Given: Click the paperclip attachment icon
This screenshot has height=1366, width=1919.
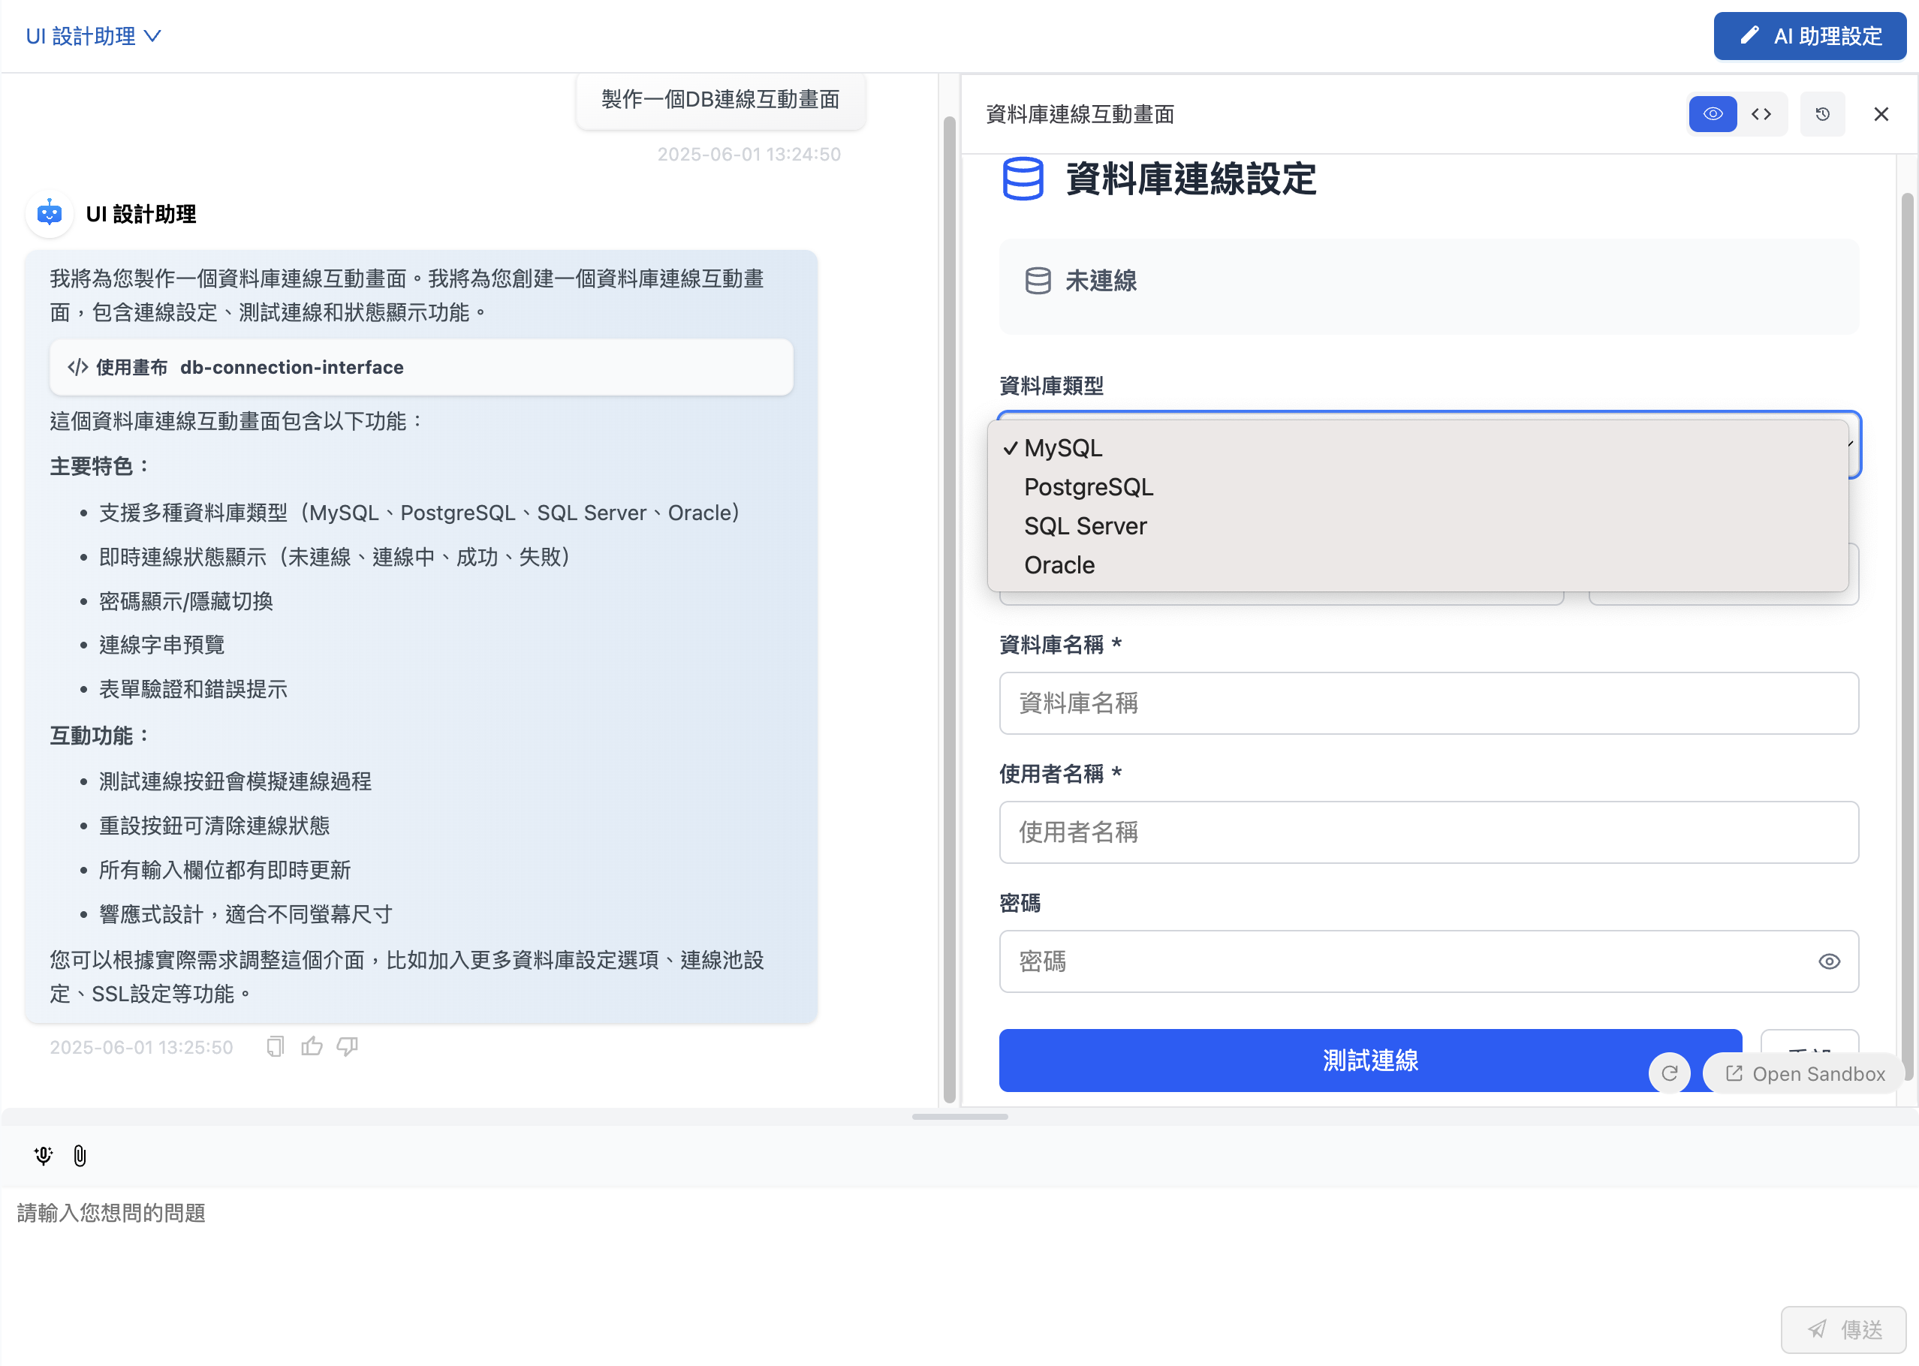Looking at the screenshot, I should coord(80,1155).
